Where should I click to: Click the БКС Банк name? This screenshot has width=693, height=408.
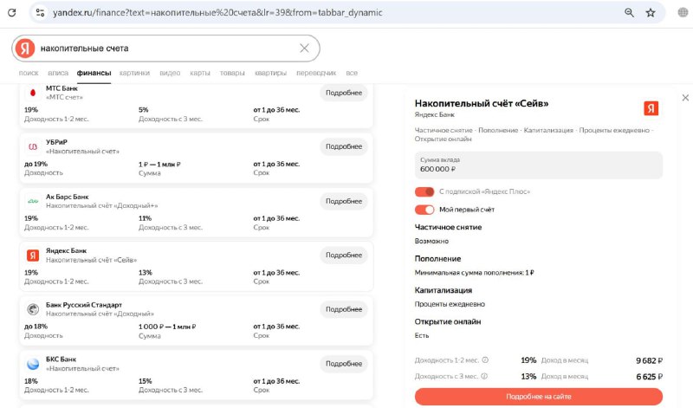61,359
